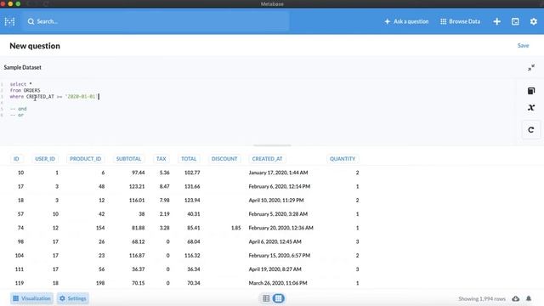Download the full results
Viewport: 544px width, 306px height.
516,298
